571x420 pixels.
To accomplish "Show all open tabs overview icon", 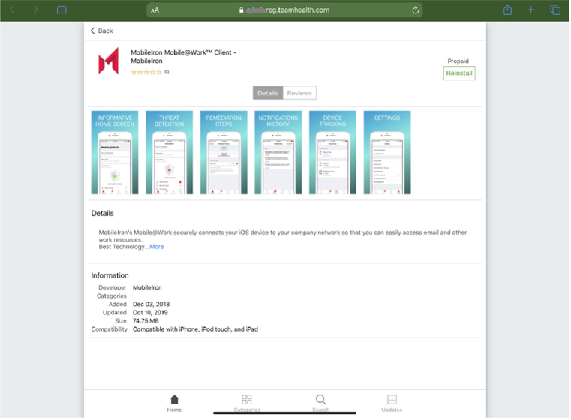I will click(x=555, y=10).
